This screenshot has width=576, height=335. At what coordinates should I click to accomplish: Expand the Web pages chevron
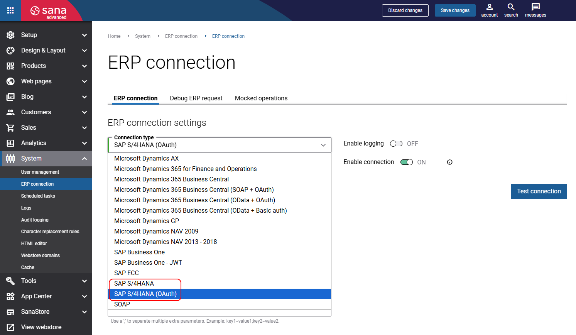[x=84, y=81]
